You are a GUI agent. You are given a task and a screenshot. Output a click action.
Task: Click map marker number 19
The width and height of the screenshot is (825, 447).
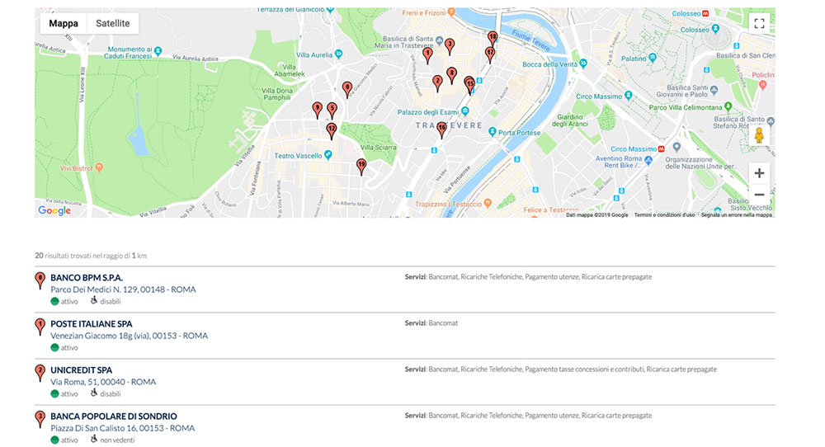(x=361, y=167)
